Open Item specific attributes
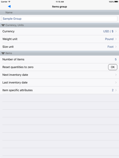This screenshot has height=158, width=119. 59,90
